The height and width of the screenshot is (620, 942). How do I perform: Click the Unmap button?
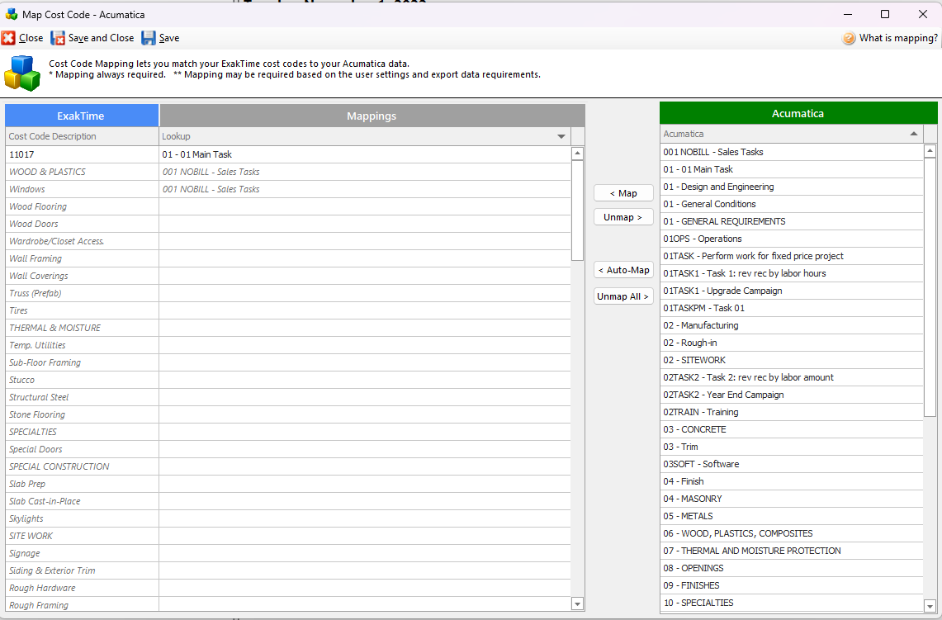623,217
